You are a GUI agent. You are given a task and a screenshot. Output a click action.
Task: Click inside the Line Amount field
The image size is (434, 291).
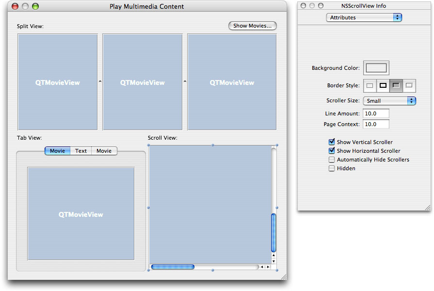(x=376, y=113)
